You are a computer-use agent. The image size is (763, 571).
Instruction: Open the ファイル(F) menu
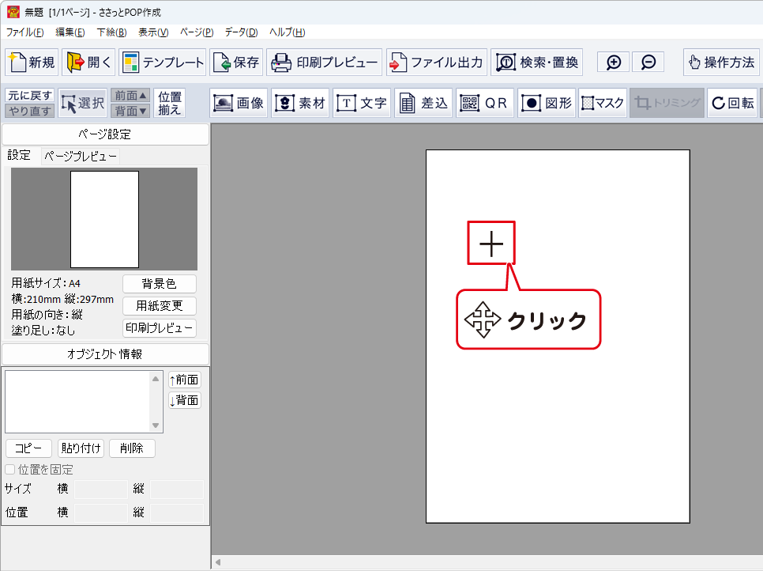click(25, 32)
